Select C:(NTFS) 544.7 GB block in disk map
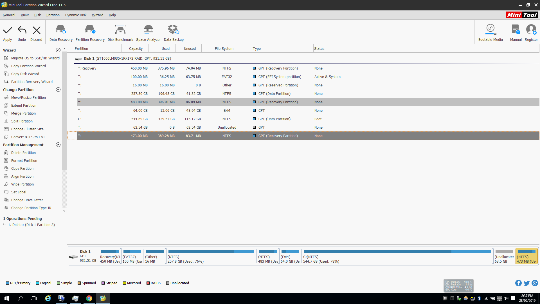Screen dimensions: 540x304 coord(397,256)
